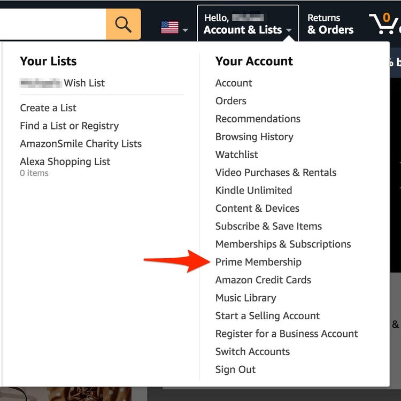Image resolution: width=401 pixels, height=401 pixels.
Task: Open the Prime Membership menu entry
Action: pyautogui.click(x=258, y=262)
